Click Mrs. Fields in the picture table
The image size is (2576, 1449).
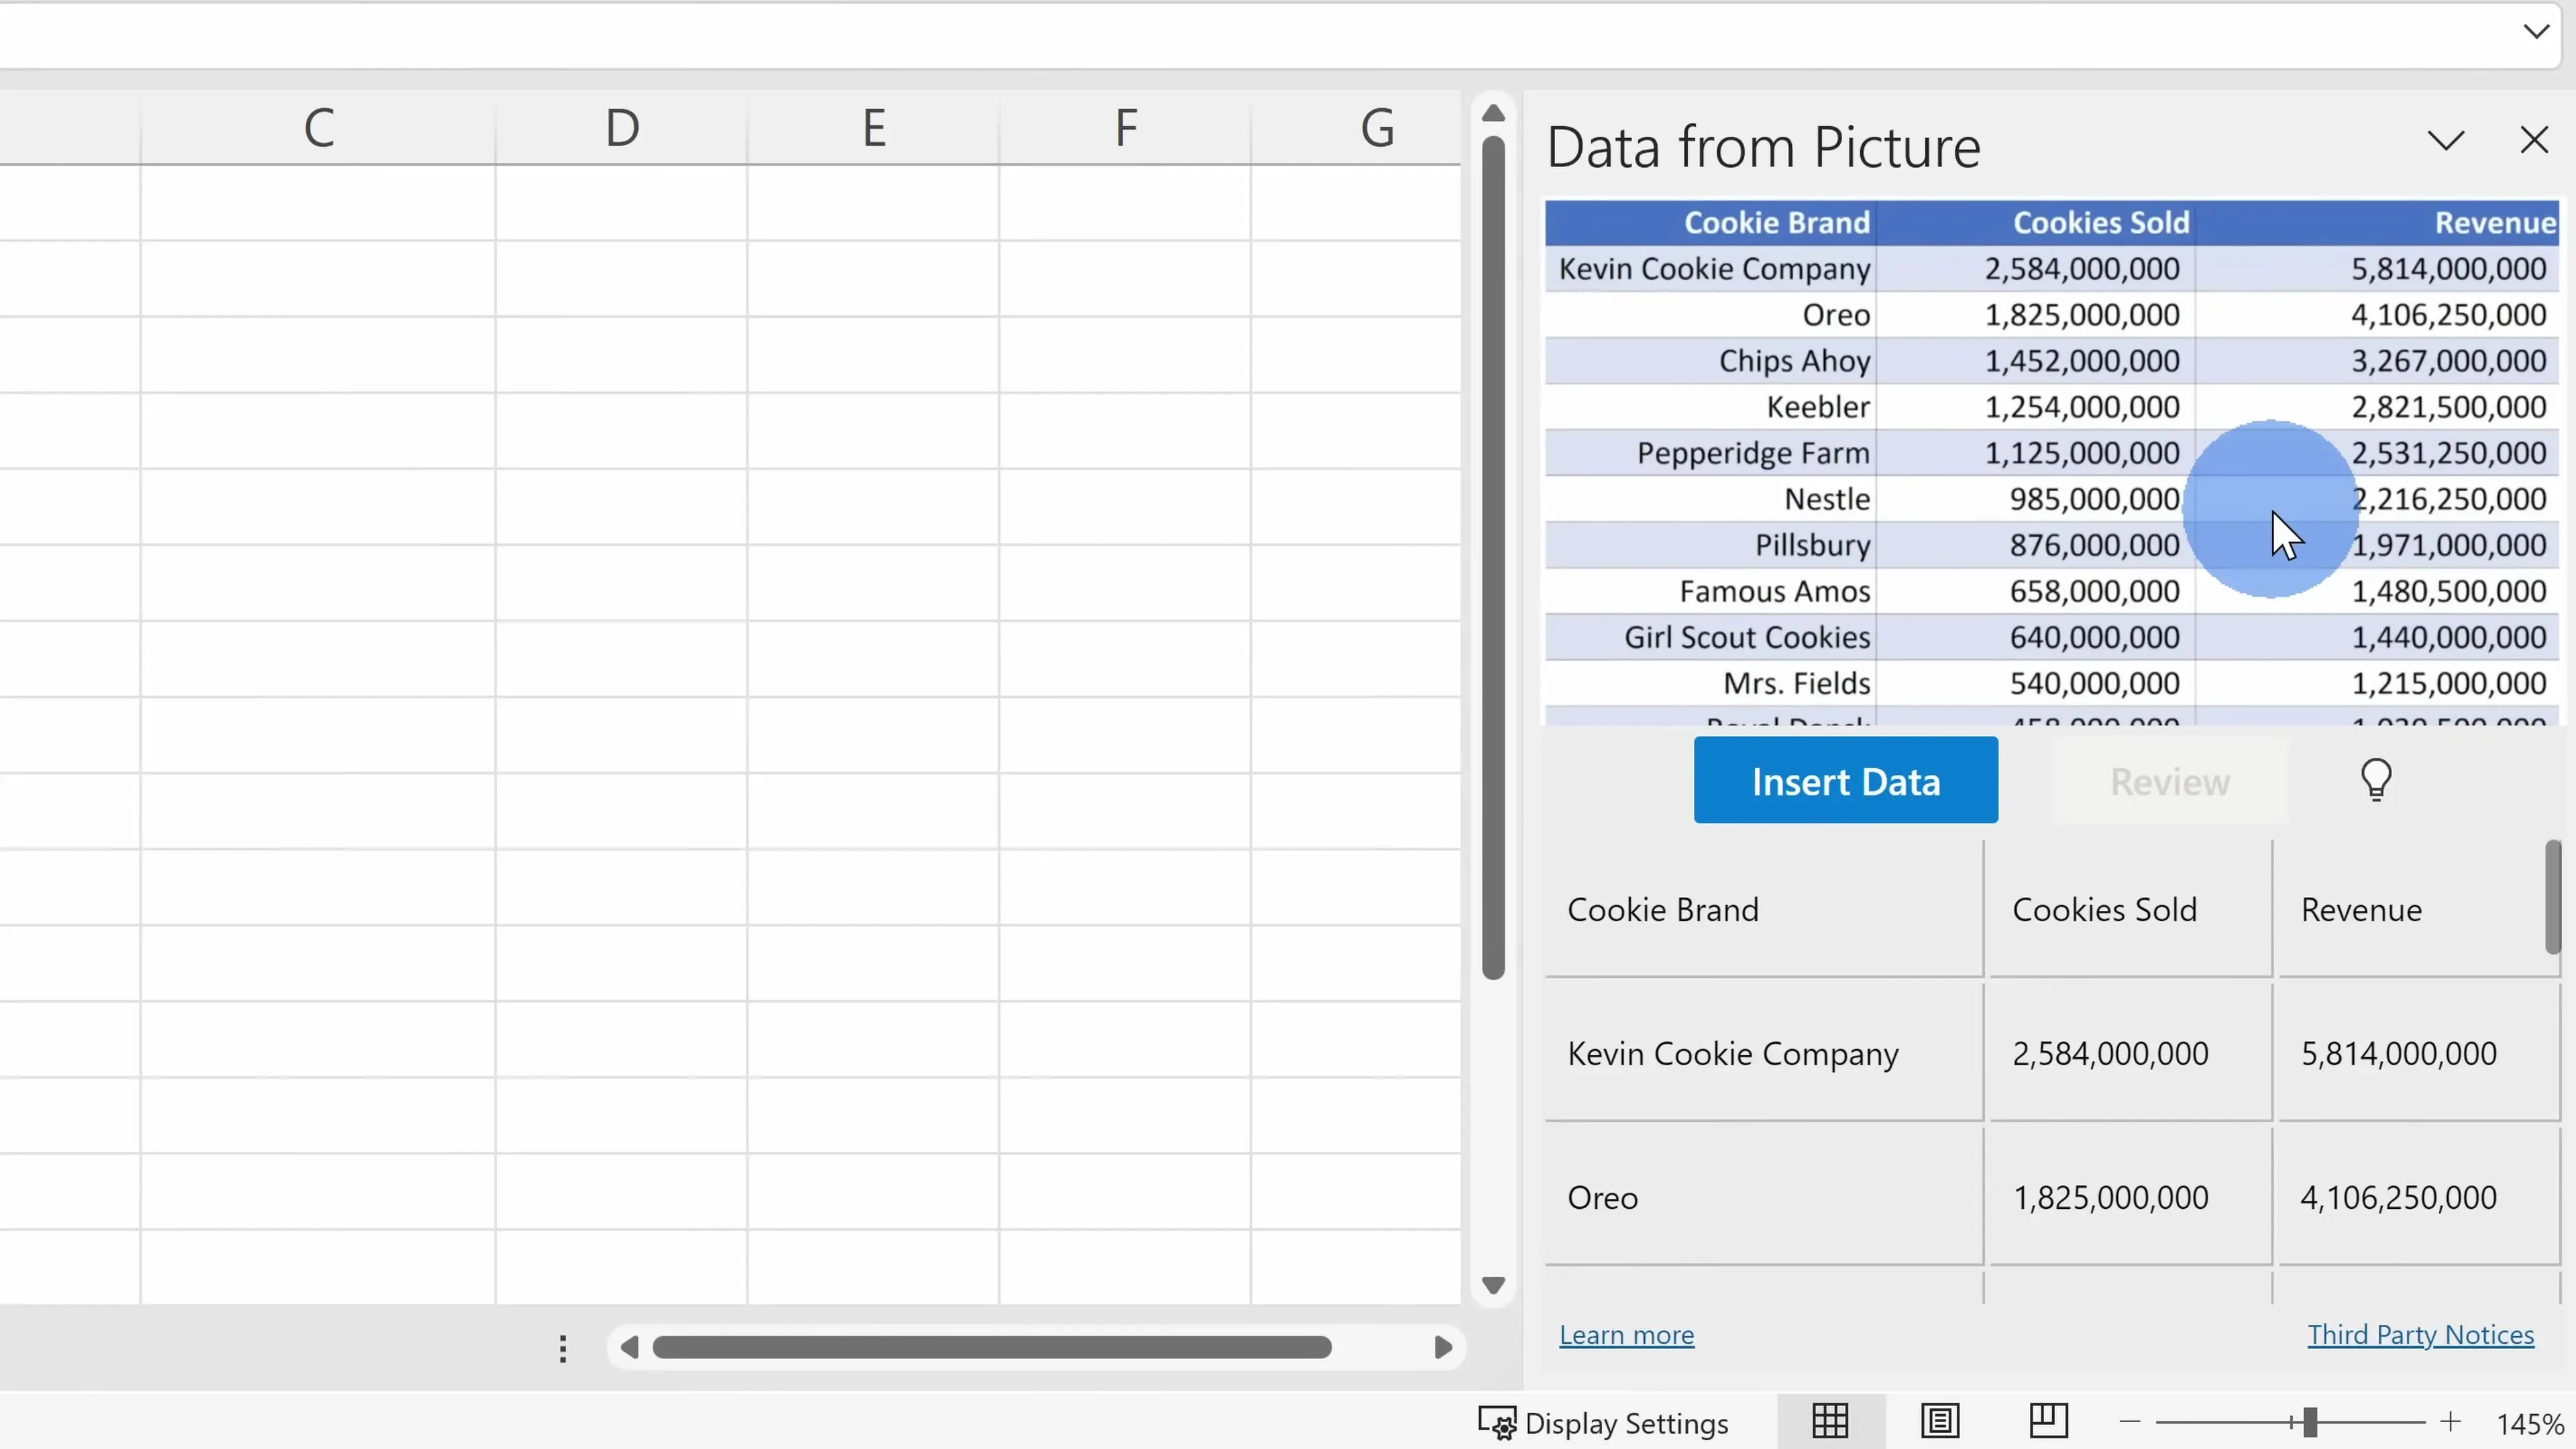click(x=1796, y=683)
